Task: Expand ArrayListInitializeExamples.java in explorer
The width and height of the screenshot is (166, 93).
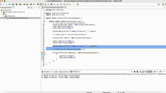Action: click(x=5, y=18)
